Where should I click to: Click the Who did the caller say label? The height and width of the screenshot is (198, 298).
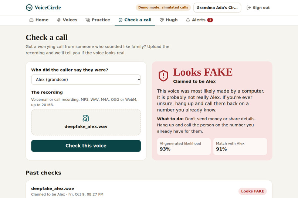tap(70, 70)
